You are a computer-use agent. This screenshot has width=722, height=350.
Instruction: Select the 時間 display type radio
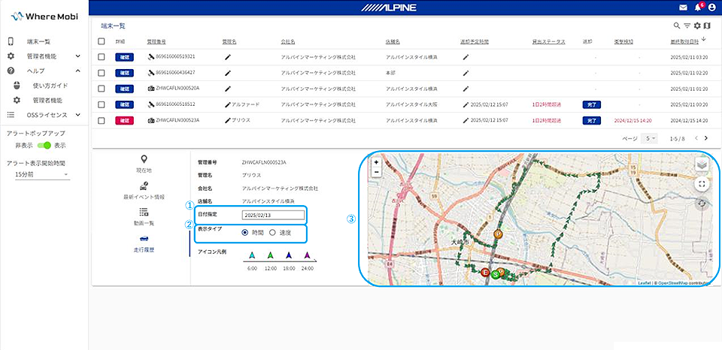(244, 233)
